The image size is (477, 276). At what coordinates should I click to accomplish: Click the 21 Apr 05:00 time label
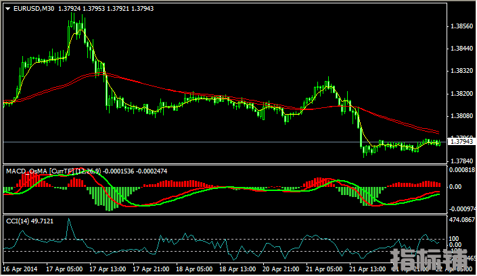(x=323, y=269)
